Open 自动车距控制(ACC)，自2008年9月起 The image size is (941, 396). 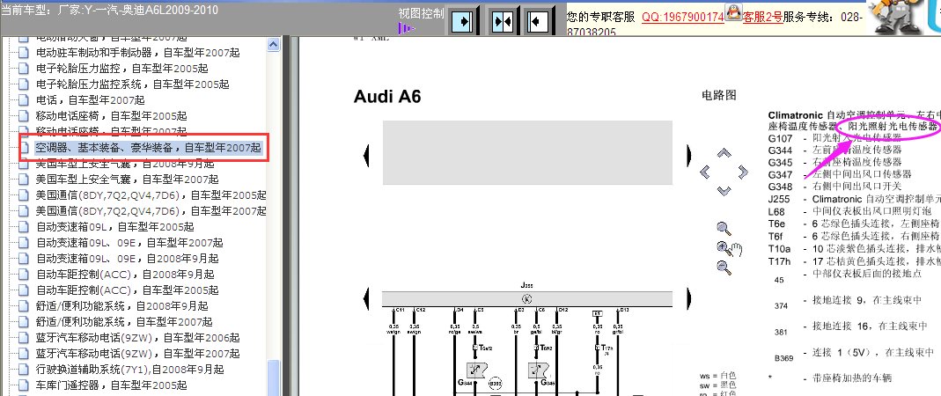click(x=125, y=275)
